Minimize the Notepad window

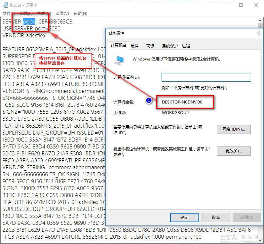226,5
